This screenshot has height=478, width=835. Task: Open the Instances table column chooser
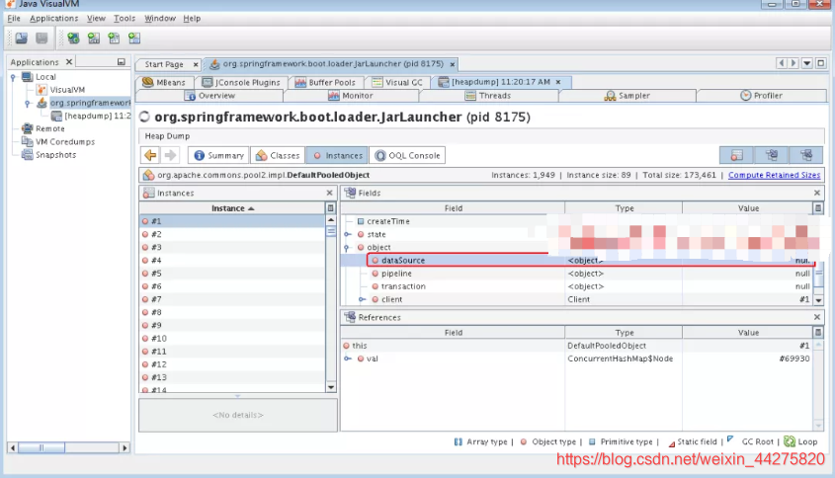(x=331, y=208)
